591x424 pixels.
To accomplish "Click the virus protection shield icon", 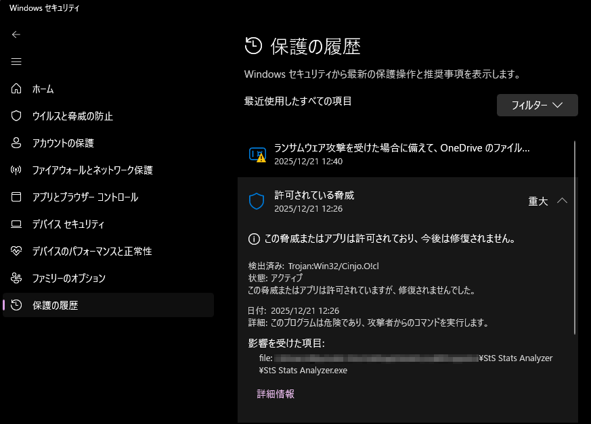I will coord(16,116).
